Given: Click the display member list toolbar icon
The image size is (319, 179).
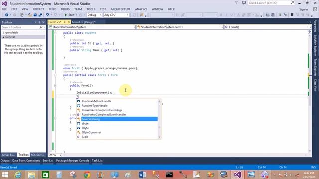Looking at the screenshot, I should pos(268,15).
